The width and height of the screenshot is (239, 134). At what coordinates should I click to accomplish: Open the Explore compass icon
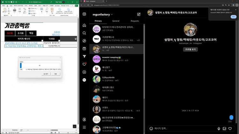(x=84, y=41)
